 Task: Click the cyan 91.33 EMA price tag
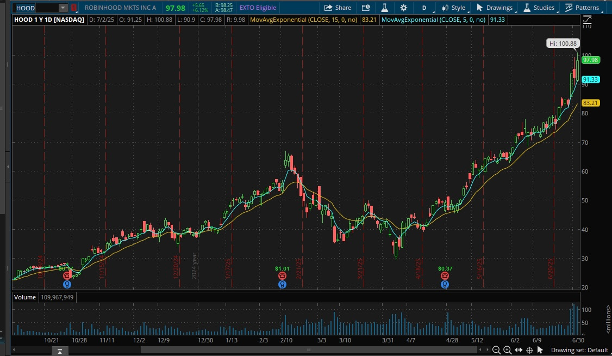point(590,79)
